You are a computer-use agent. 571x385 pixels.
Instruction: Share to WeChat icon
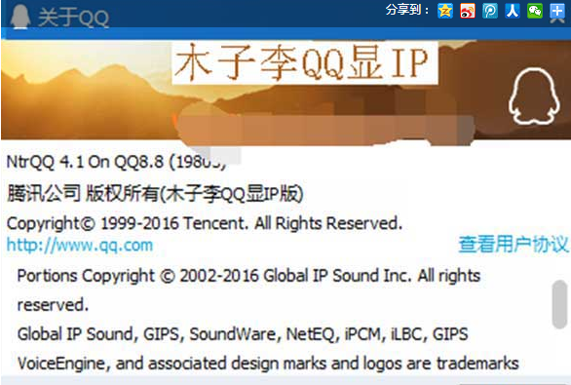click(535, 11)
